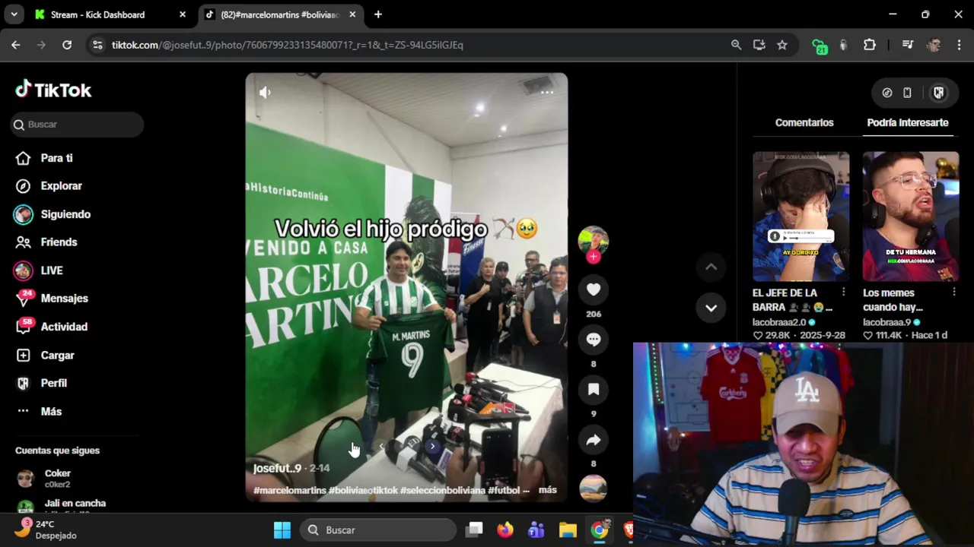Unmute the post with the speaker icon
The width and height of the screenshot is (974, 547).
pos(264,93)
